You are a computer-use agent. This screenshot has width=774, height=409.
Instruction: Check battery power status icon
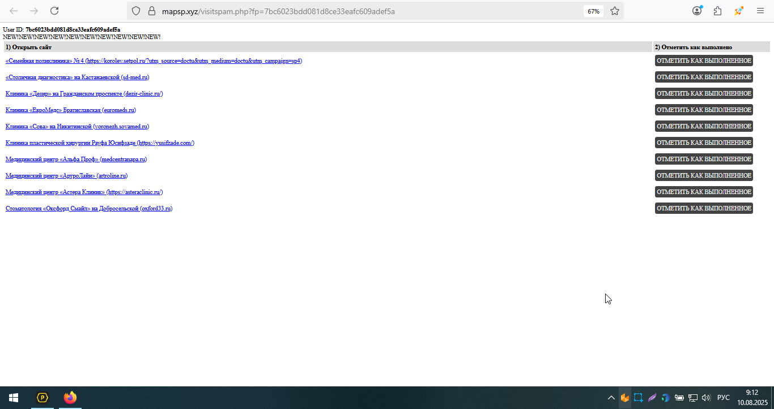coord(679,398)
